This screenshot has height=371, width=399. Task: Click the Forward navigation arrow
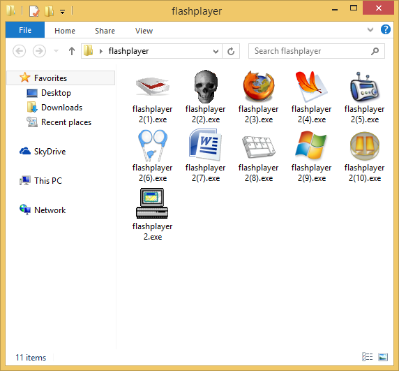pos(39,51)
